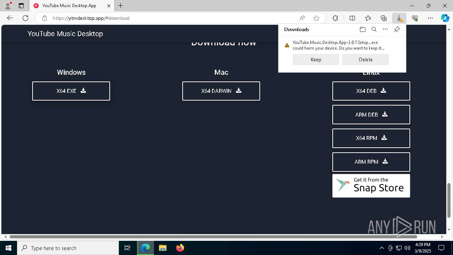
Task: Open the Windows Start menu
Action: (x=8, y=248)
